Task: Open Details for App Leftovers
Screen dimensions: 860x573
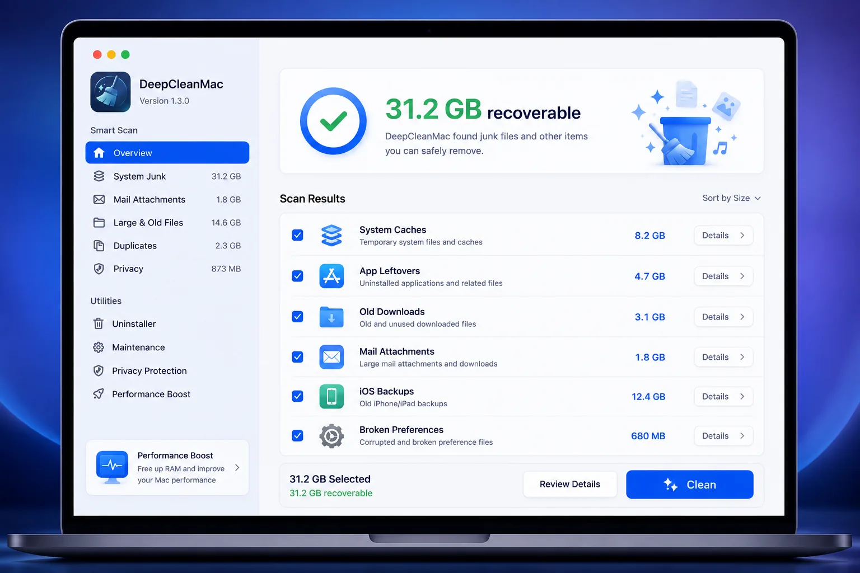Action: click(723, 276)
